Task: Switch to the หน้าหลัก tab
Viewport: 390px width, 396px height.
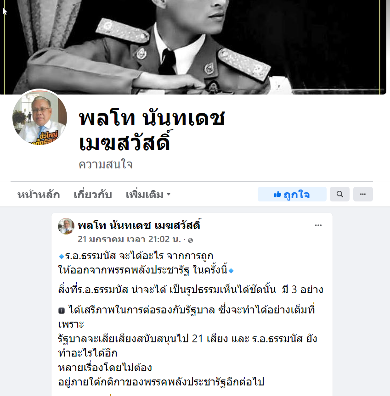Action: pos(39,195)
